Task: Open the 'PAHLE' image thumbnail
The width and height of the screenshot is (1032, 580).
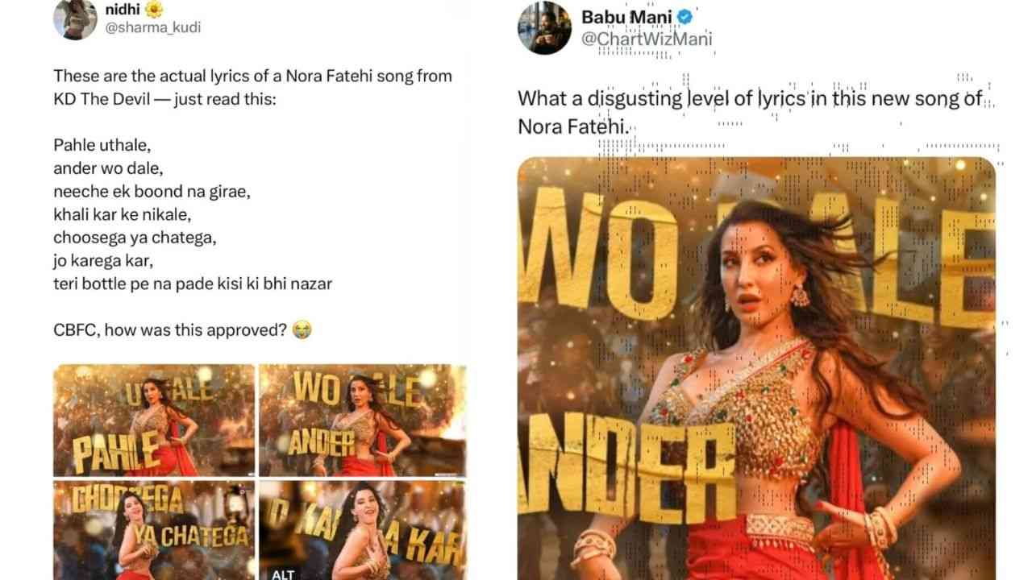Action: pos(154,420)
